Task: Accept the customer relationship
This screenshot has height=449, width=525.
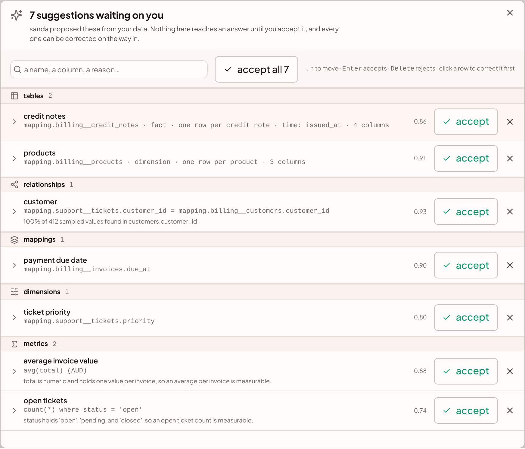Action: pyautogui.click(x=466, y=212)
